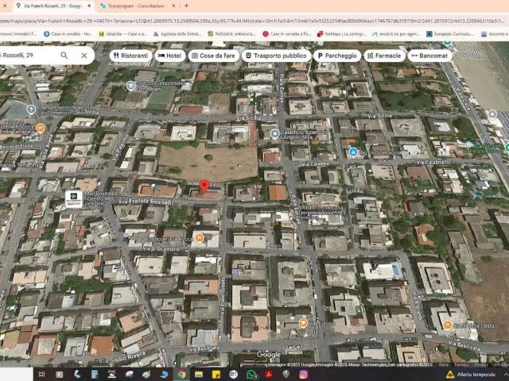Screen dimensions: 509x381
Task: Filter the map by Hotel
Action: point(169,56)
